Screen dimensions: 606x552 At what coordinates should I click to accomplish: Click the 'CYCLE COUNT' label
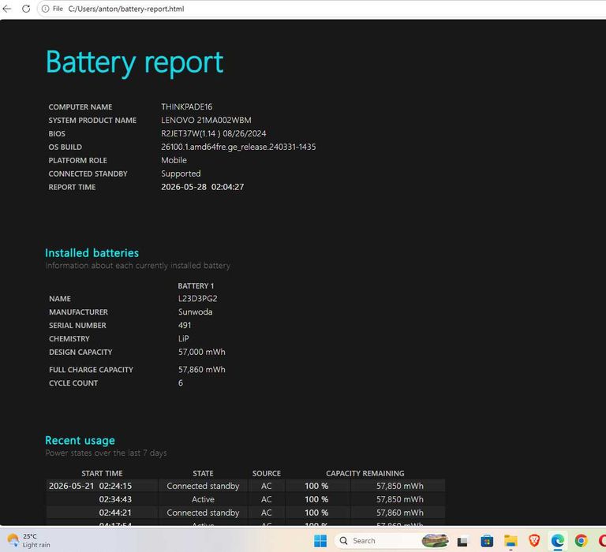pyautogui.click(x=73, y=383)
